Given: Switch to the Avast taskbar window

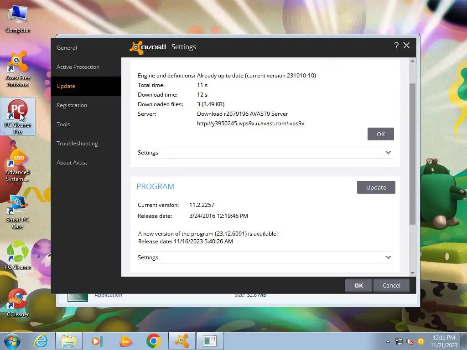Looking at the screenshot, I should (182, 341).
